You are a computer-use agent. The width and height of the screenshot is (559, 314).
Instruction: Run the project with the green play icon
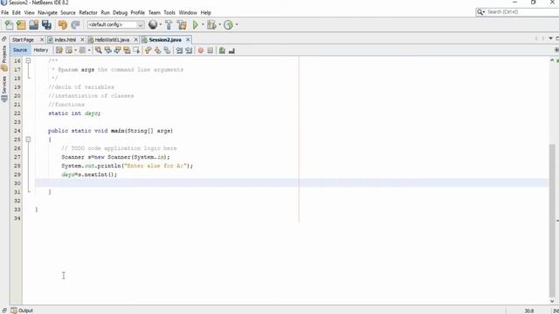195,25
